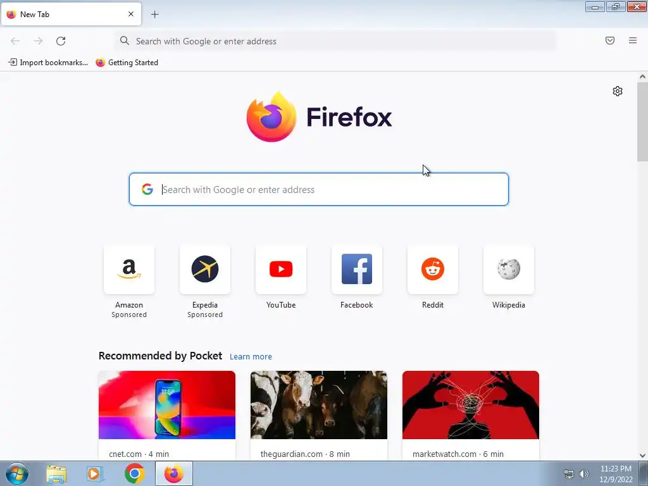
Task: Click the scrollbar down arrow
Action: [642, 456]
